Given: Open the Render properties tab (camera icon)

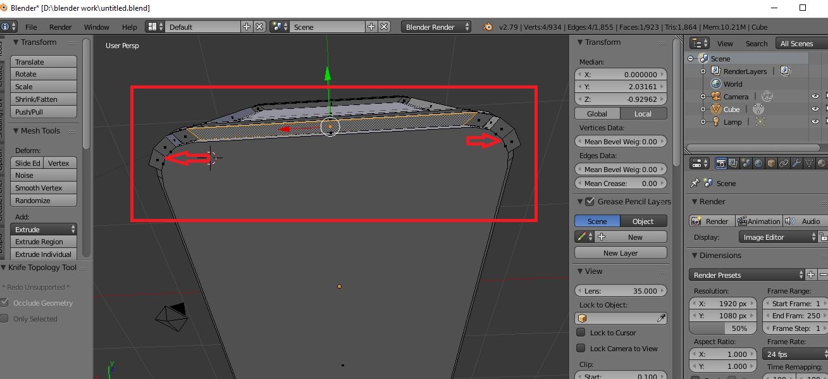Looking at the screenshot, I should click(721, 163).
